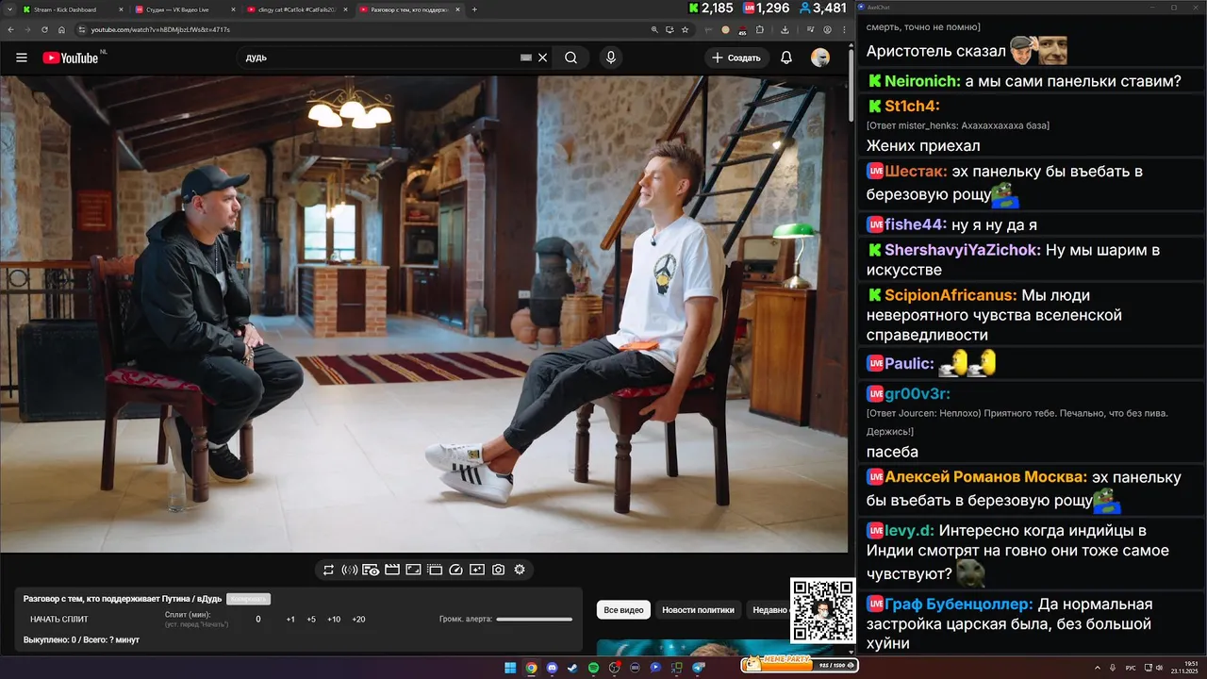Image resolution: width=1207 pixels, height=679 pixels.
Task: Click username ShershavyiYaZichok in chat
Action: tap(963, 250)
